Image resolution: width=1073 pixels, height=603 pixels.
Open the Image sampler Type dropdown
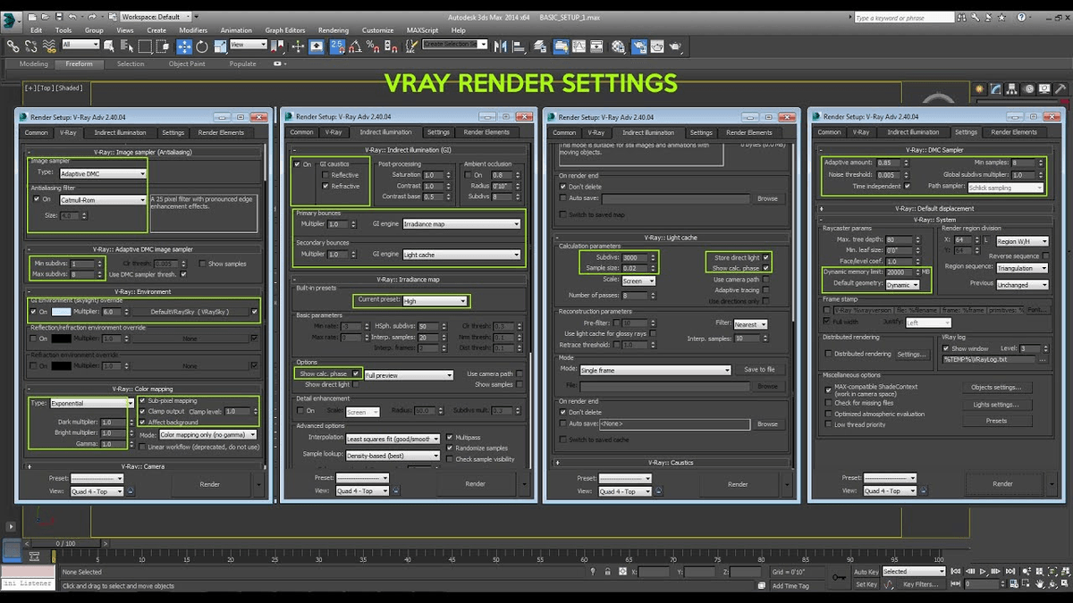click(x=102, y=173)
